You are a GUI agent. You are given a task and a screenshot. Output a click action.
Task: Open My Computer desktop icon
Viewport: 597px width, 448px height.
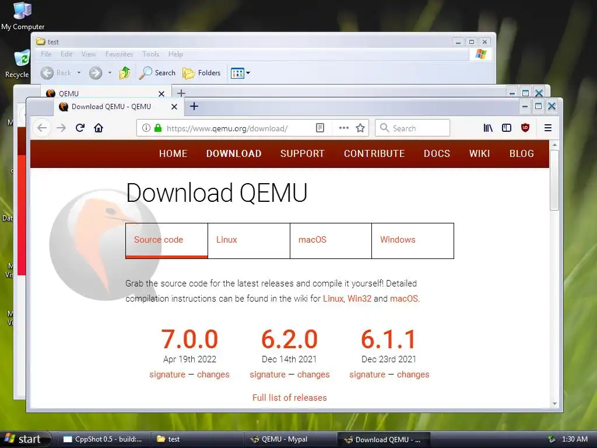tap(23, 16)
